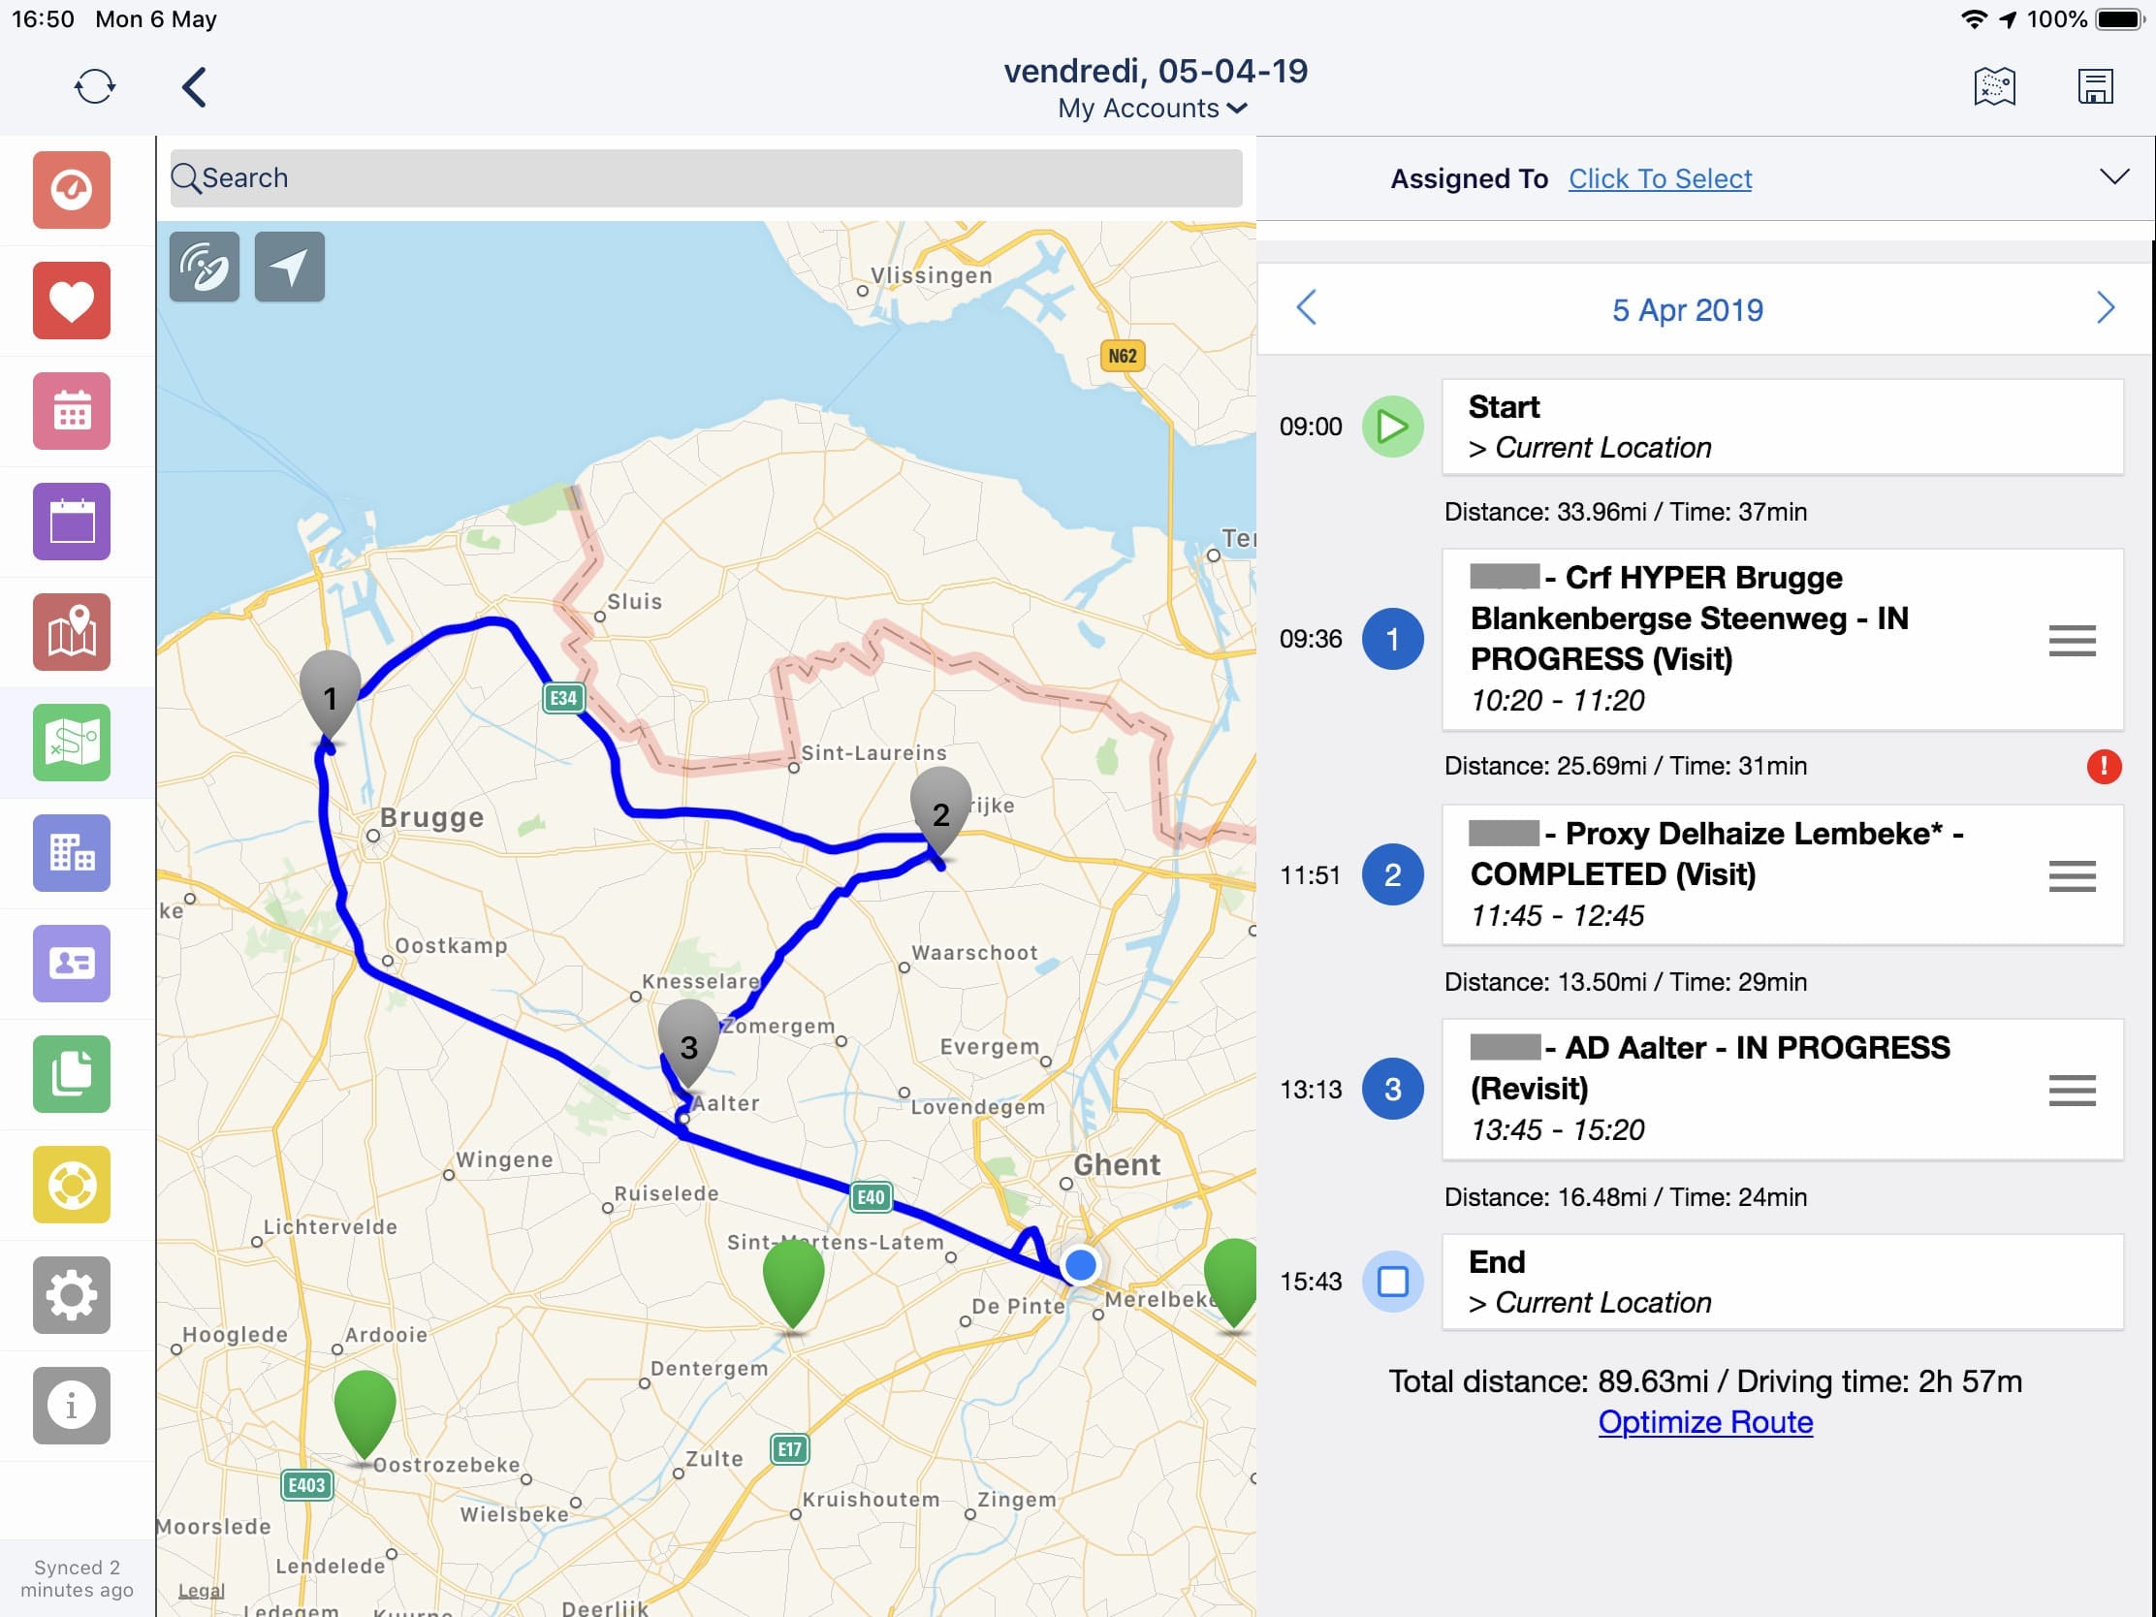This screenshot has height=1617, width=2156.
Task: Open the heart favorites sidebar icon
Action: [x=71, y=301]
